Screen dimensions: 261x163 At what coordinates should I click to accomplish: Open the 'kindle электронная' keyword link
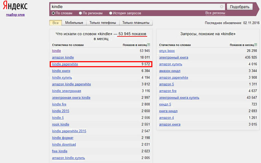click(67, 91)
